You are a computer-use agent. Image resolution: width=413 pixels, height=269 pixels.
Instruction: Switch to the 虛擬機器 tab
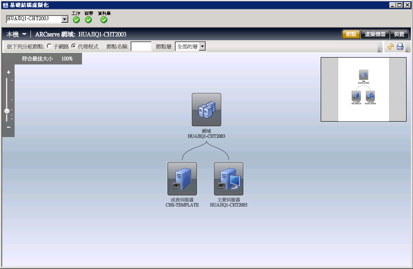click(375, 34)
